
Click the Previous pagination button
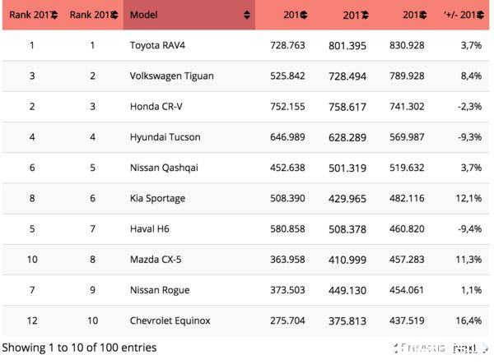coord(424,348)
